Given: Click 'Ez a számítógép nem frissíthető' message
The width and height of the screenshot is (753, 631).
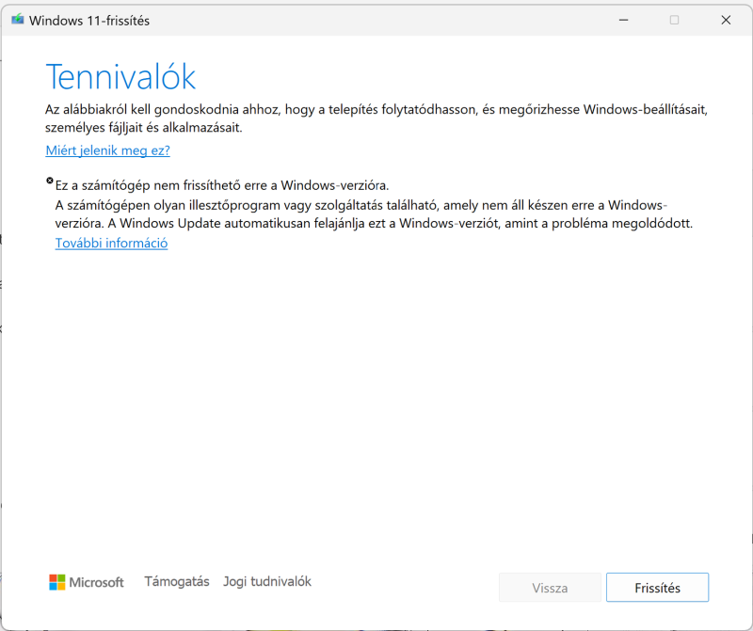Looking at the screenshot, I should pos(222,185).
